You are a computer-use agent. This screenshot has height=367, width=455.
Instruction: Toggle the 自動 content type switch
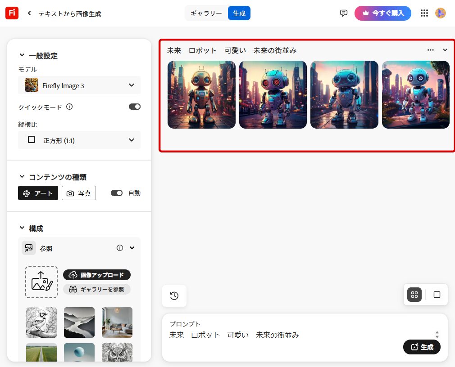pyautogui.click(x=117, y=193)
